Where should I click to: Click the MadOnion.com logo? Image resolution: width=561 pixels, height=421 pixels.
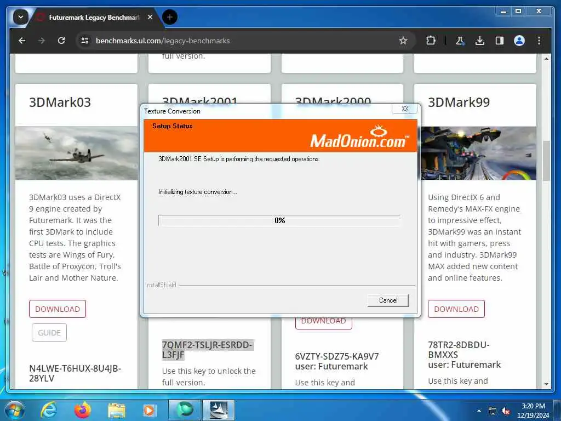click(359, 136)
